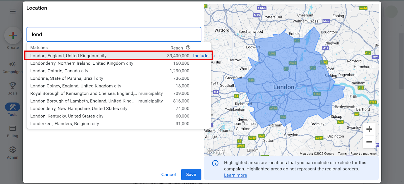Open Campaigns from the sidebar

pyautogui.click(x=13, y=67)
